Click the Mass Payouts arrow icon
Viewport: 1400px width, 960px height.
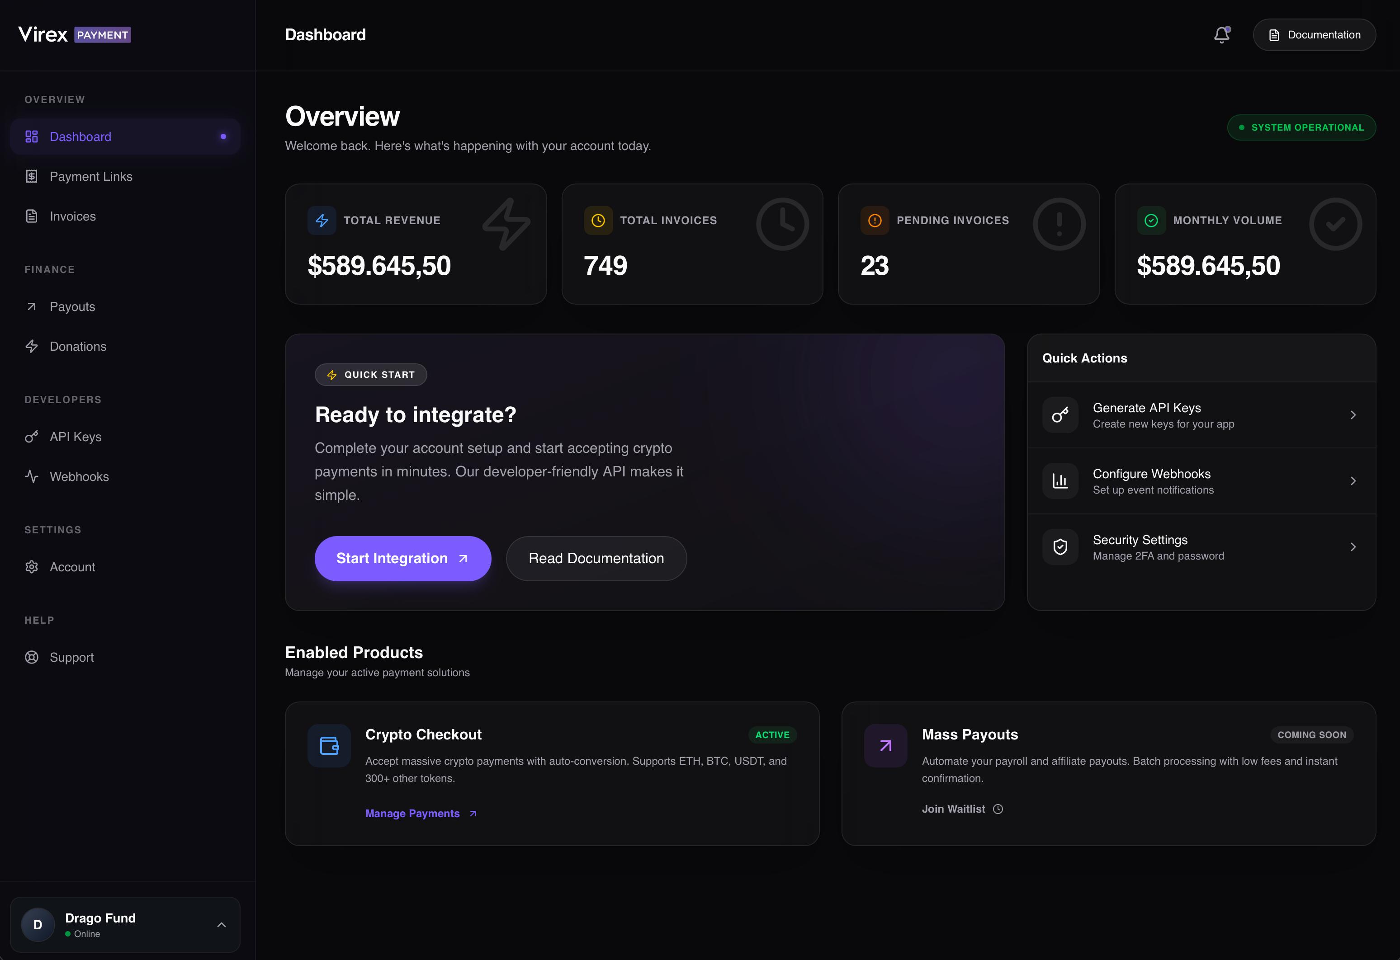[885, 746]
